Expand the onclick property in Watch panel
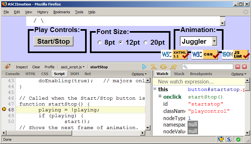The height and width of the screenshot is (144, 251). click(160, 96)
